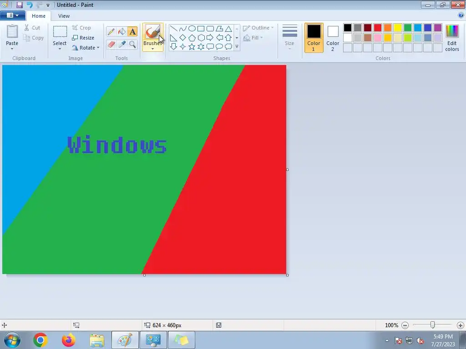Image resolution: width=466 pixels, height=349 pixels.
Task: Click the Brushes tool icon
Action: [x=153, y=31]
